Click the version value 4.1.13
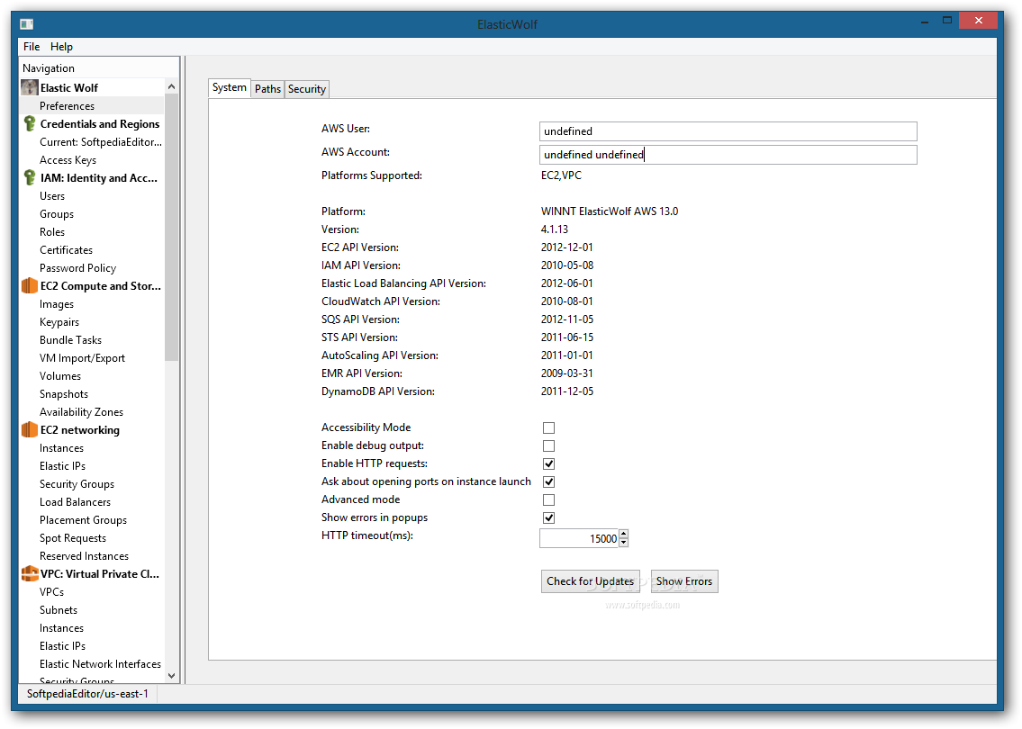The height and width of the screenshot is (729, 1022). pyautogui.click(x=555, y=229)
